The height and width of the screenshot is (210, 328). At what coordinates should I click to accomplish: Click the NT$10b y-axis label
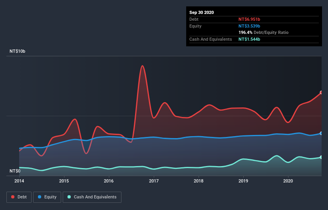[17, 51]
